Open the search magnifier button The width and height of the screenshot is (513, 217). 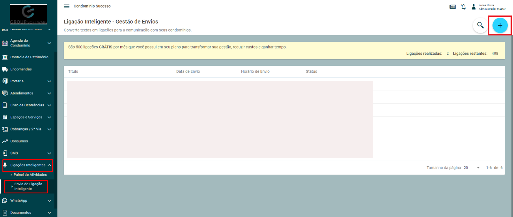pyautogui.click(x=480, y=26)
